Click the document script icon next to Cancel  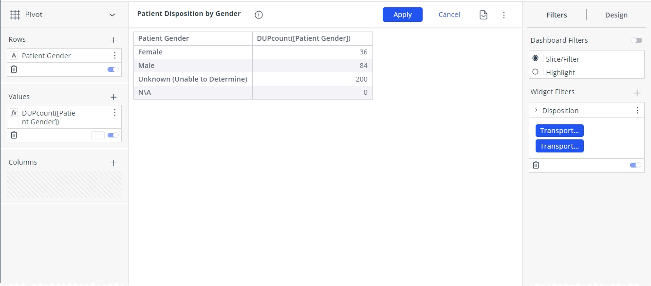tap(483, 15)
